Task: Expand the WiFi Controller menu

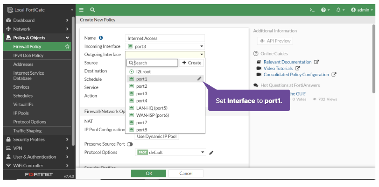Action: click(x=37, y=165)
